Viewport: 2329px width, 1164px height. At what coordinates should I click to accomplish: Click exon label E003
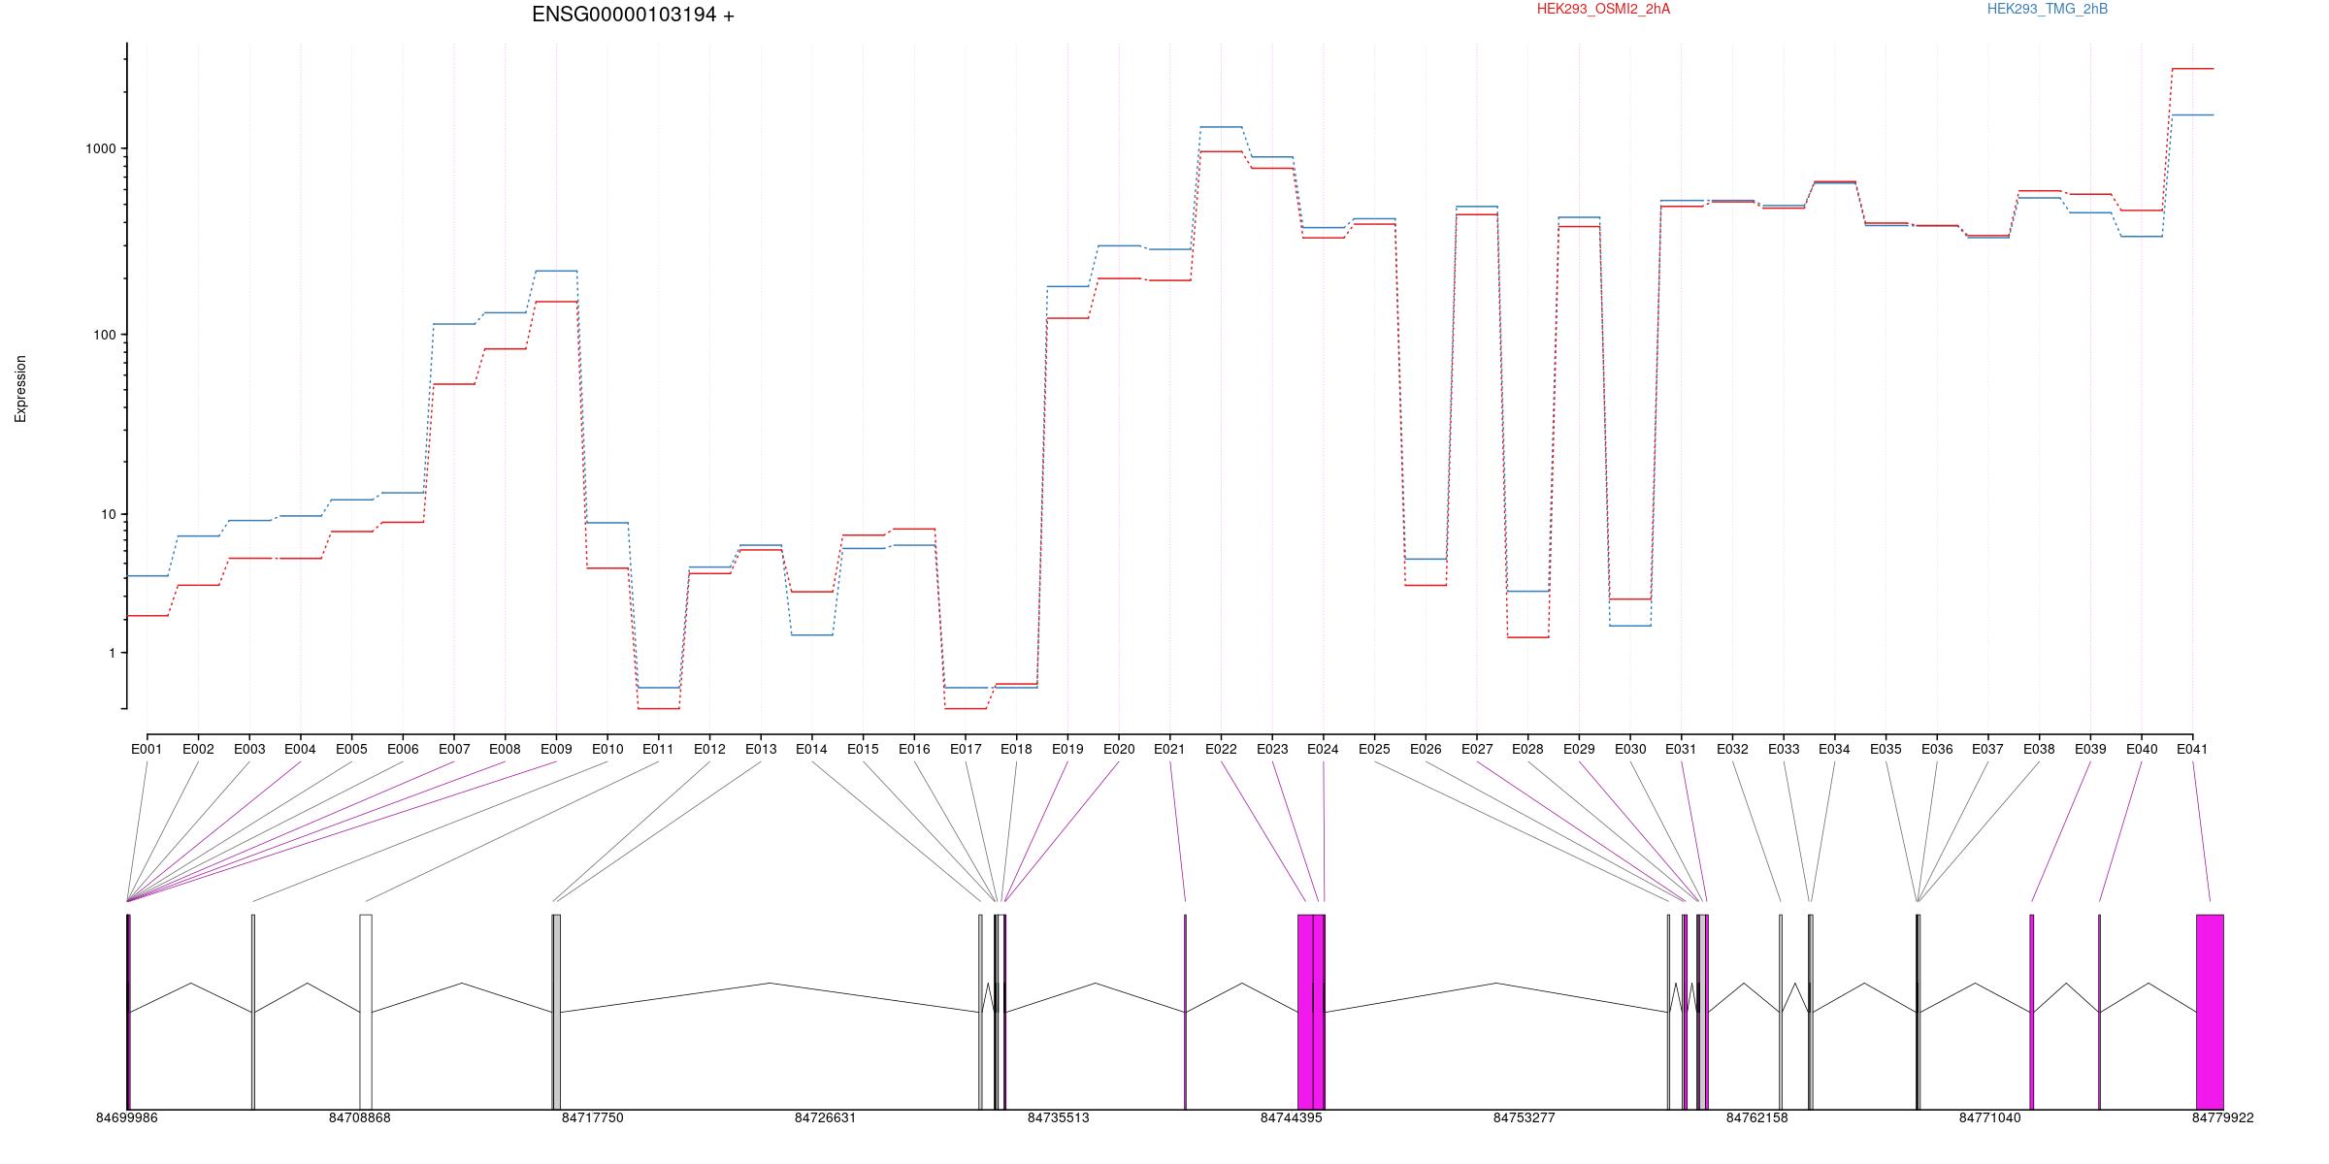249,749
